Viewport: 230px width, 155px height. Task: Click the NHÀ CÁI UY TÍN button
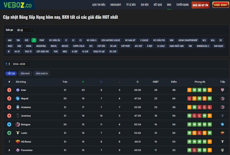pos(200,5)
